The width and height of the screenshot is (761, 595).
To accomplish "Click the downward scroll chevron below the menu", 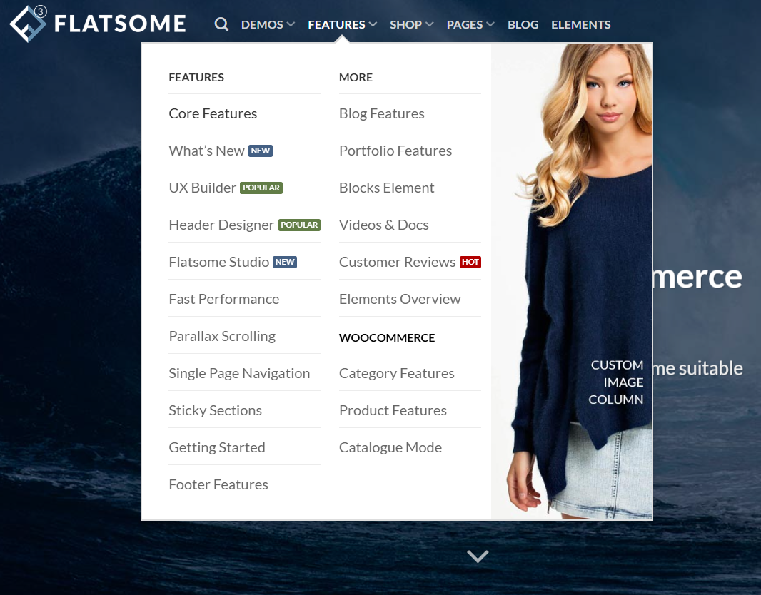I will pyautogui.click(x=477, y=556).
